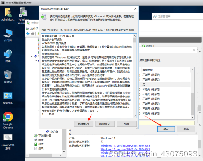The image size is (203, 161).
Task: Launch Google Chrome from the desktop
Action: (x=8, y=120)
